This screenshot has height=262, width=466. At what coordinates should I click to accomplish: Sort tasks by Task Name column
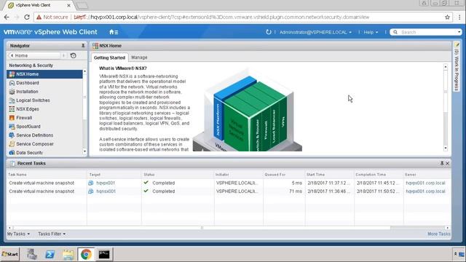coord(17,175)
